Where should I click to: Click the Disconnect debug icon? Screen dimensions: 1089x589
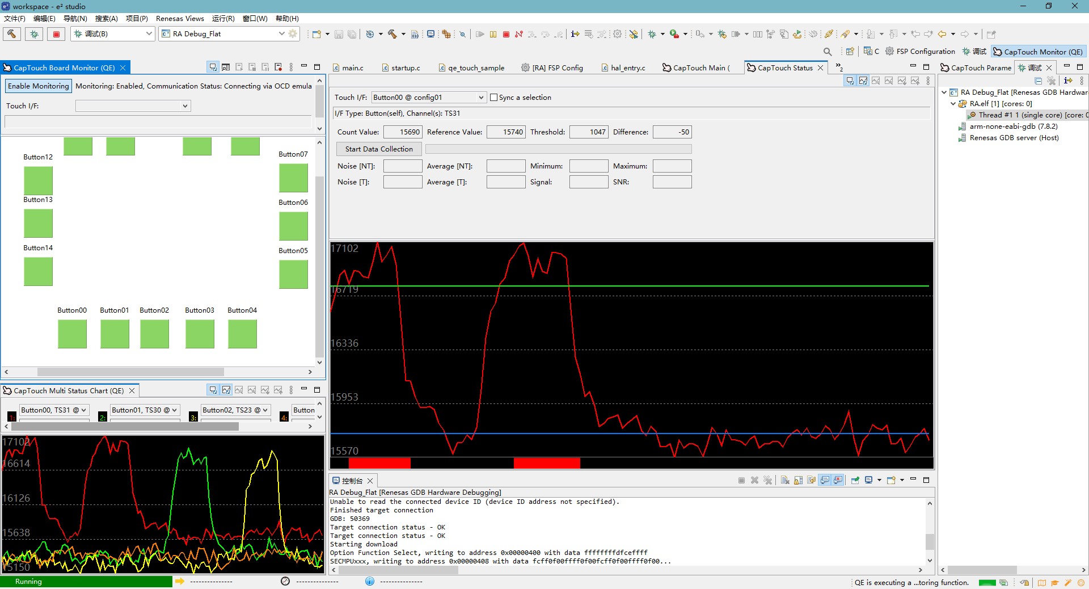519,34
